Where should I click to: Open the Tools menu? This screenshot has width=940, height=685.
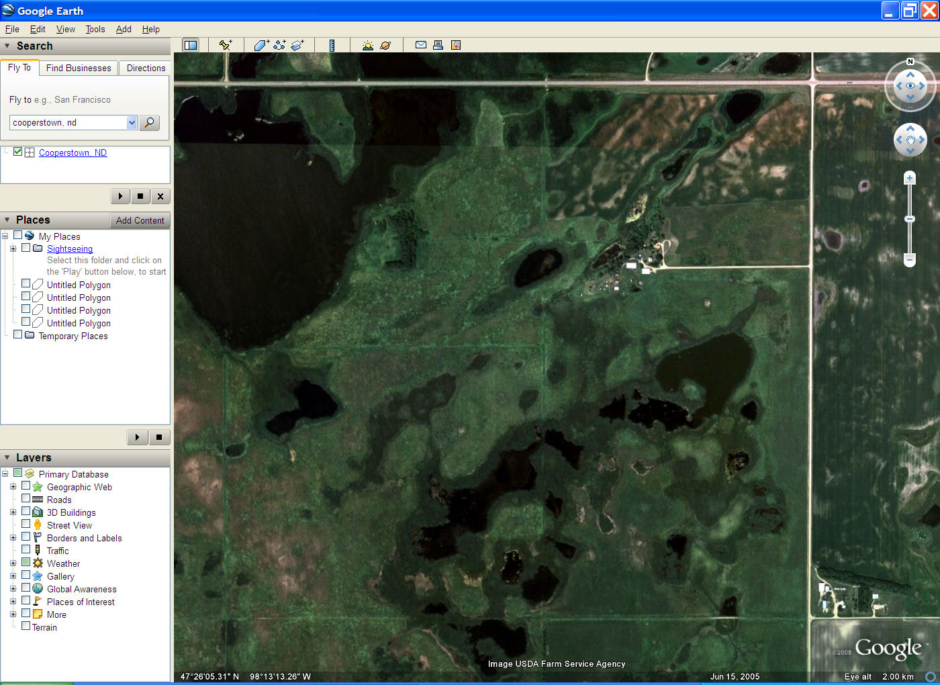point(95,29)
